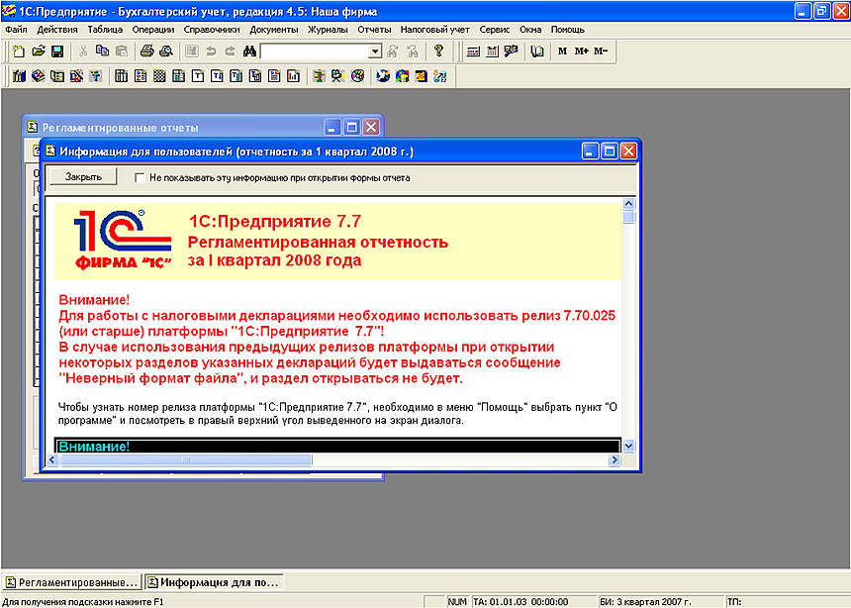This screenshot has height=608, width=851.
Task: Open the Сервис menu
Action: coord(495,30)
